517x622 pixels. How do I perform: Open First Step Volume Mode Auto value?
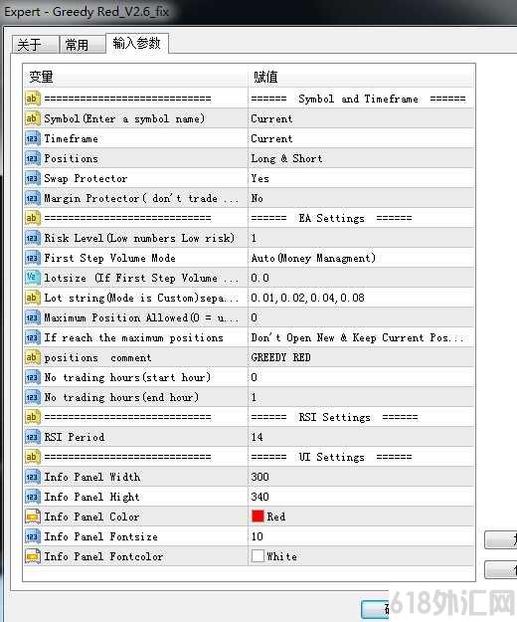(361, 258)
